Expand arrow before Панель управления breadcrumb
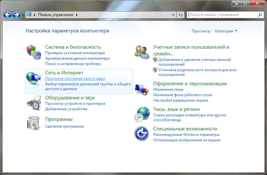This screenshot has height=175, width=267. click(35, 15)
